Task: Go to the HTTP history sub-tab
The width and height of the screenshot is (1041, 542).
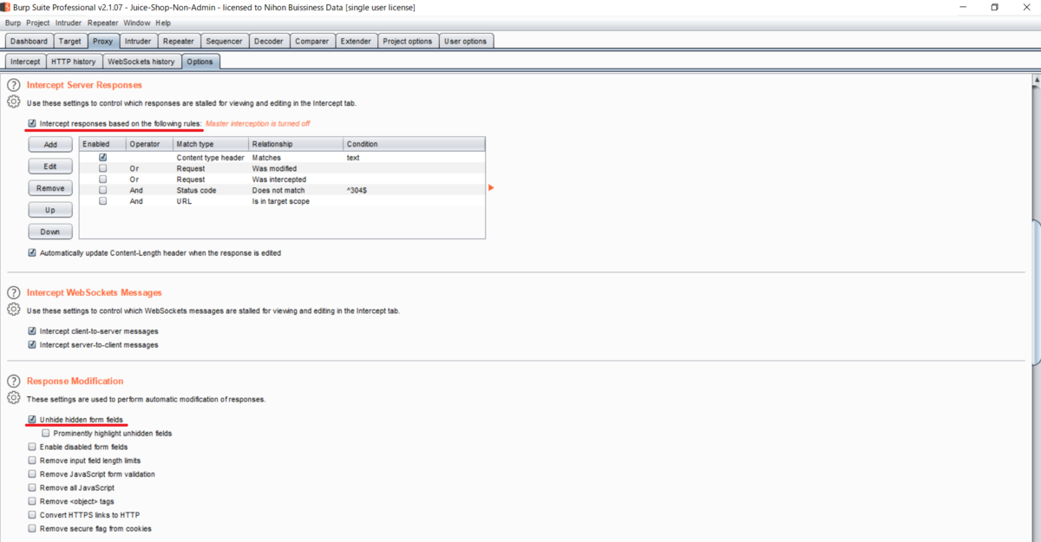Action: click(74, 62)
